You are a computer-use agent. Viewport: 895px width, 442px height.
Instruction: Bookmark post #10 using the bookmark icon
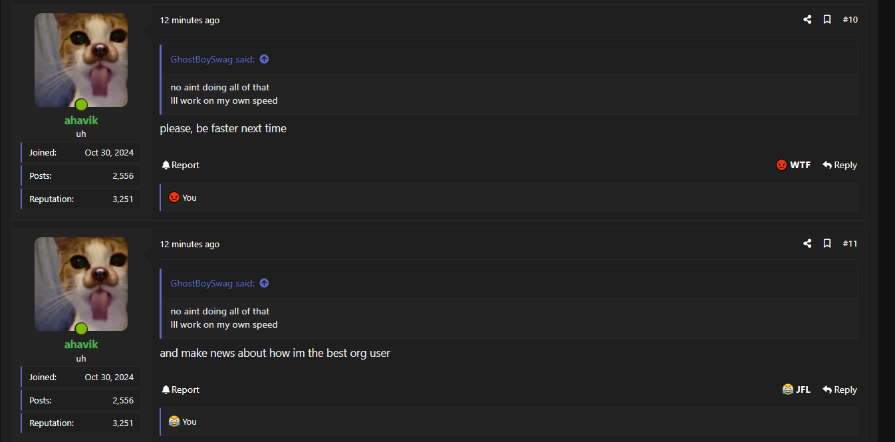tap(827, 20)
